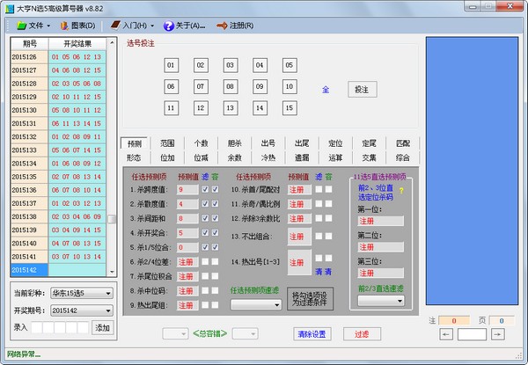The width and height of the screenshot is (528, 365).
Task: Switch to the 综合 tab
Action: (403, 157)
